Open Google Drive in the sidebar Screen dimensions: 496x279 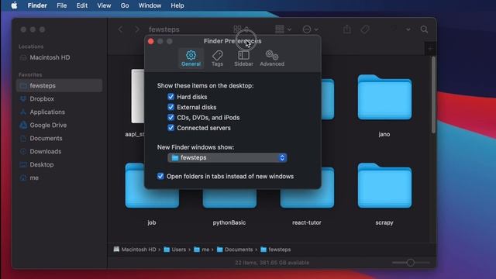[59, 126]
